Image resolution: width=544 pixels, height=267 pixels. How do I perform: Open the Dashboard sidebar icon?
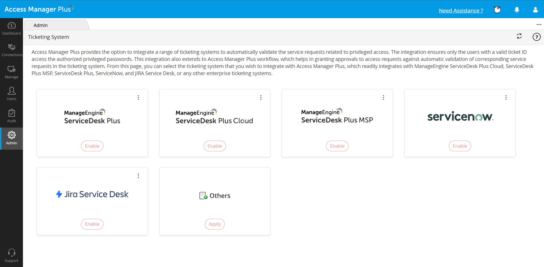[x=12, y=26]
